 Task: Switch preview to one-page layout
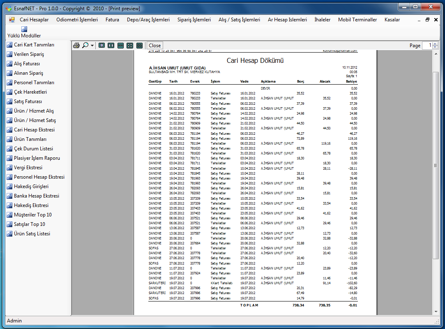tap(101, 45)
